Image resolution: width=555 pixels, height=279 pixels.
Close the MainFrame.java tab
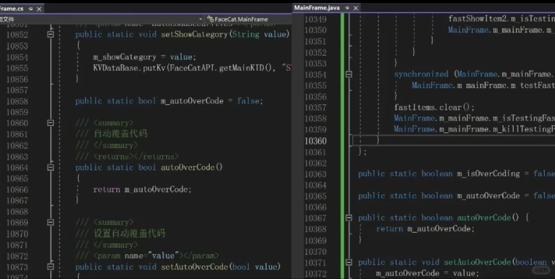(x=356, y=8)
